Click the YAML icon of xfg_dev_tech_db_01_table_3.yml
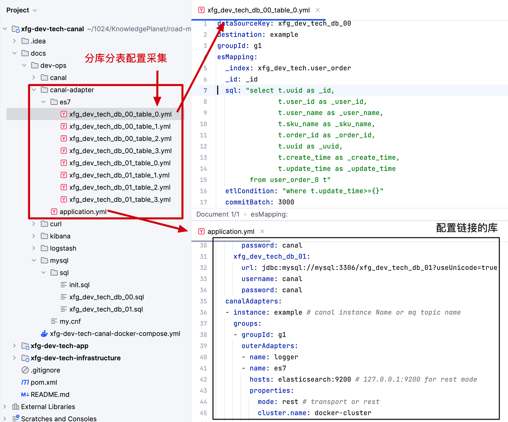The width and height of the screenshot is (508, 422). (64, 200)
